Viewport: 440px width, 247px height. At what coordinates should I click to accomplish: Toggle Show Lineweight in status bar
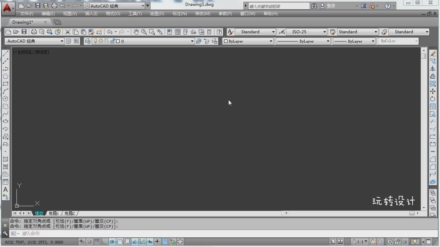coord(157,242)
